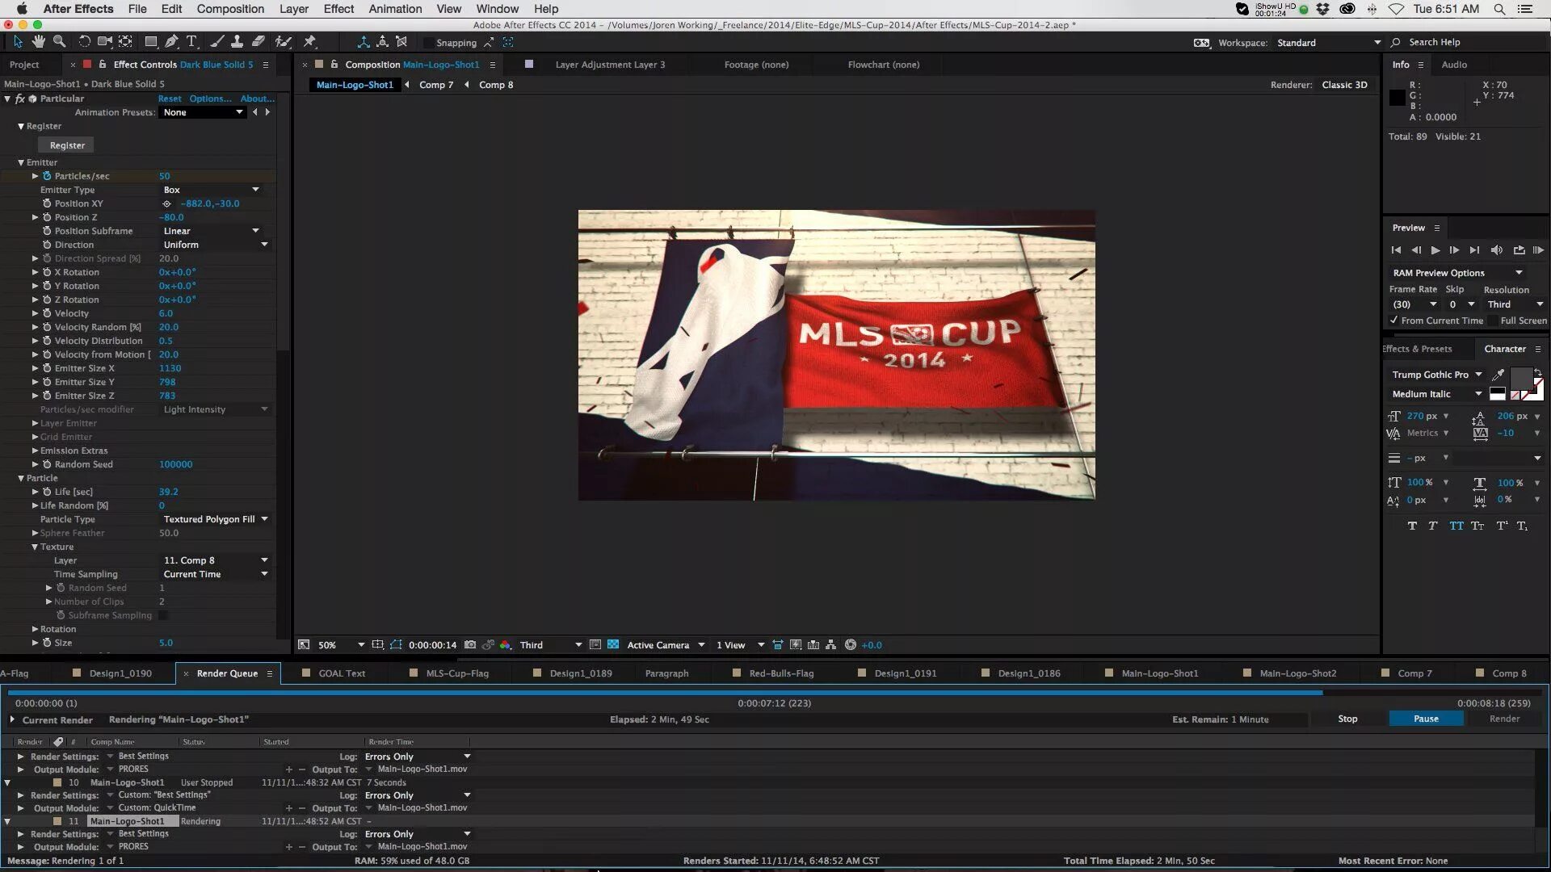This screenshot has width=1551, height=872.
Task: Select the Eraser tool
Action: coord(258,42)
